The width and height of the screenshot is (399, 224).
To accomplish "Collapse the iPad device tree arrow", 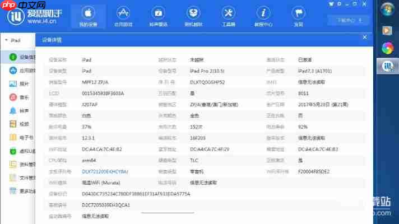I will pyautogui.click(x=6, y=41).
